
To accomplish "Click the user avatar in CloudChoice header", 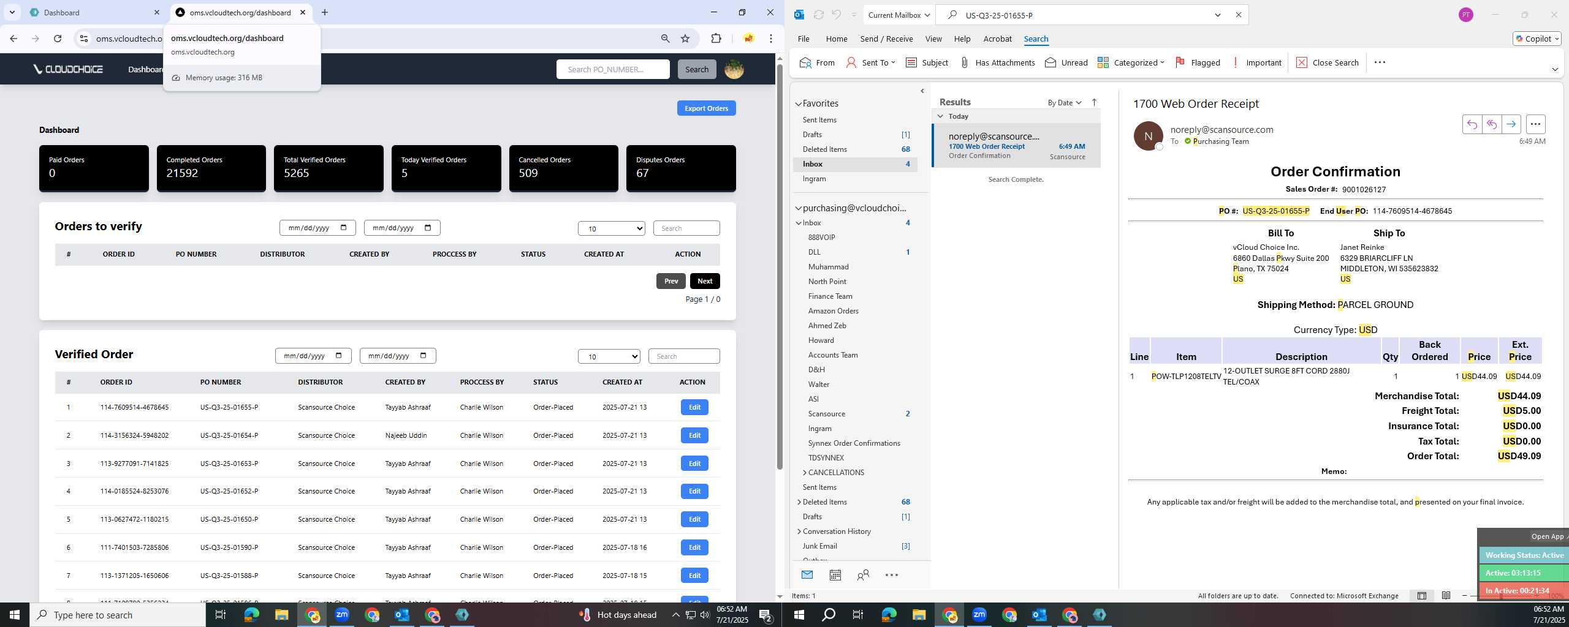I will 734,69.
